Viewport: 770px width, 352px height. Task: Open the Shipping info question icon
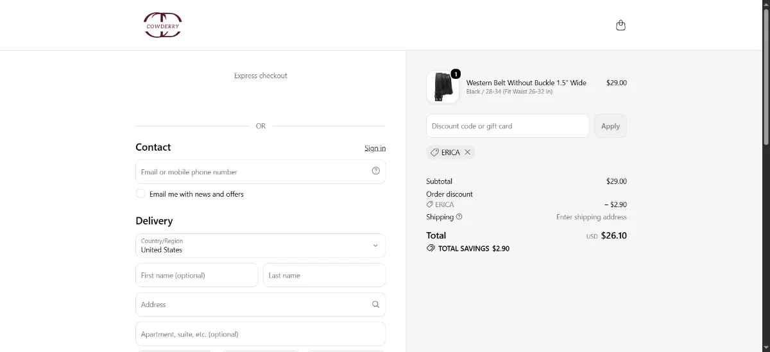[459, 217]
